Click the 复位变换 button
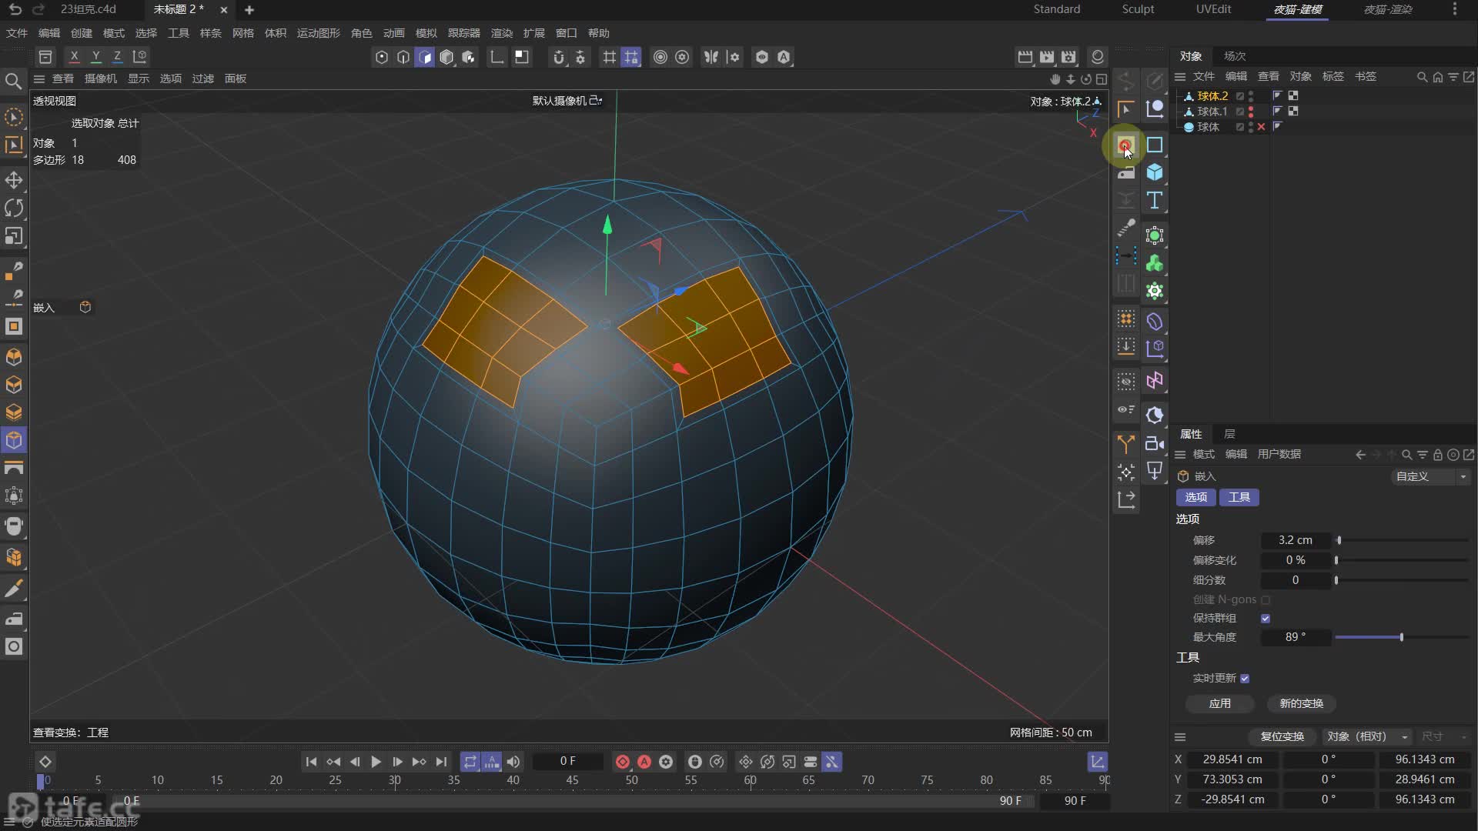The image size is (1478, 831). [x=1282, y=737]
